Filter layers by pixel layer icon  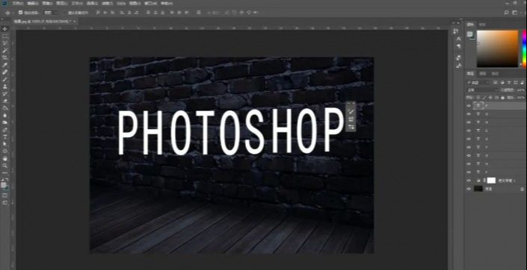495,83
